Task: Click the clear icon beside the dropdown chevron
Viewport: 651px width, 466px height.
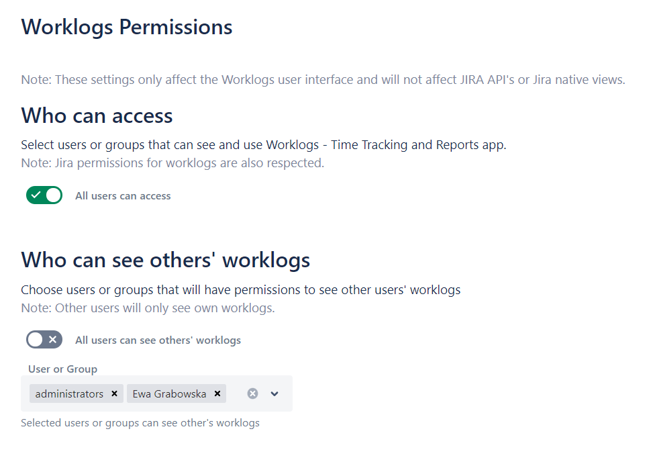Action: [252, 393]
